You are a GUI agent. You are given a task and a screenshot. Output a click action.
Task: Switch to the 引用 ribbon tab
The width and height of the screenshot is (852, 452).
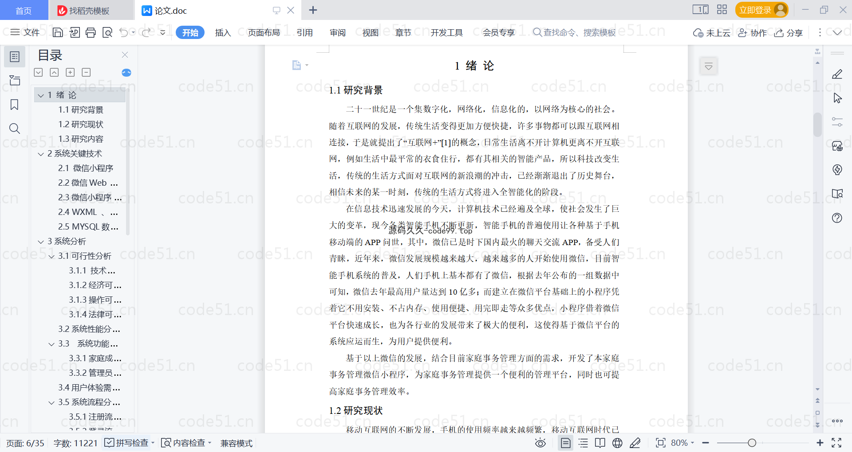pos(304,32)
